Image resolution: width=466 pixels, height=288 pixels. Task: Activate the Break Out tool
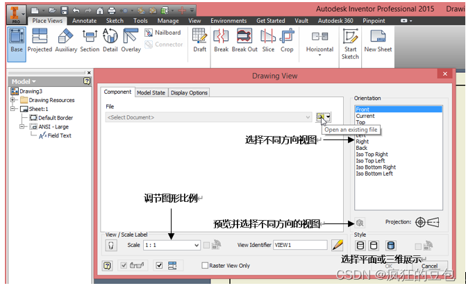tap(244, 40)
